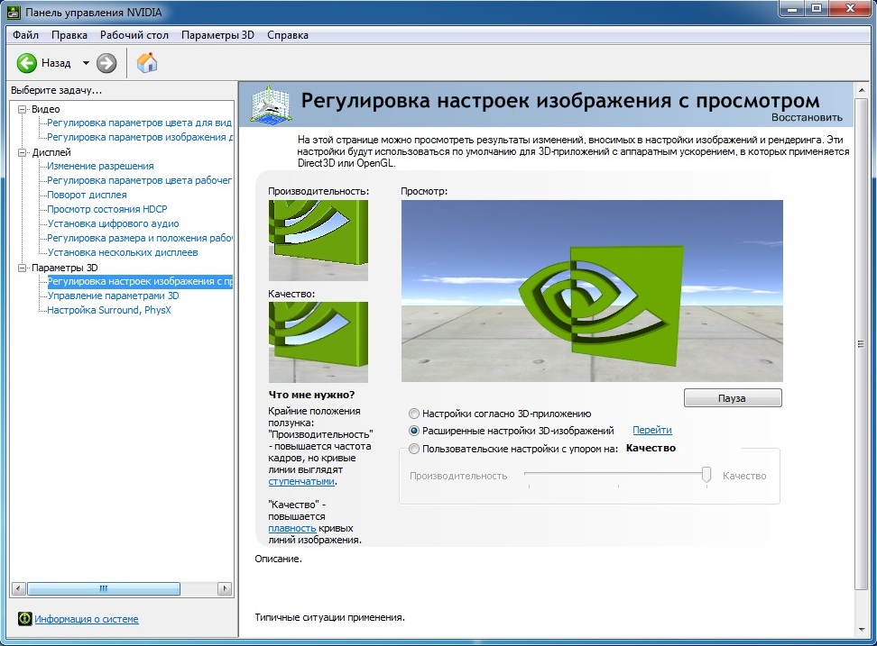Click the grey Forward arrow icon
The height and width of the screenshot is (646, 877).
click(106, 63)
